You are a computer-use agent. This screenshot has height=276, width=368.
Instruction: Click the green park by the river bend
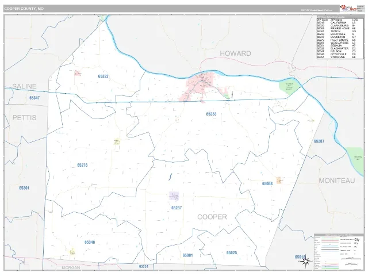coord(289,86)
